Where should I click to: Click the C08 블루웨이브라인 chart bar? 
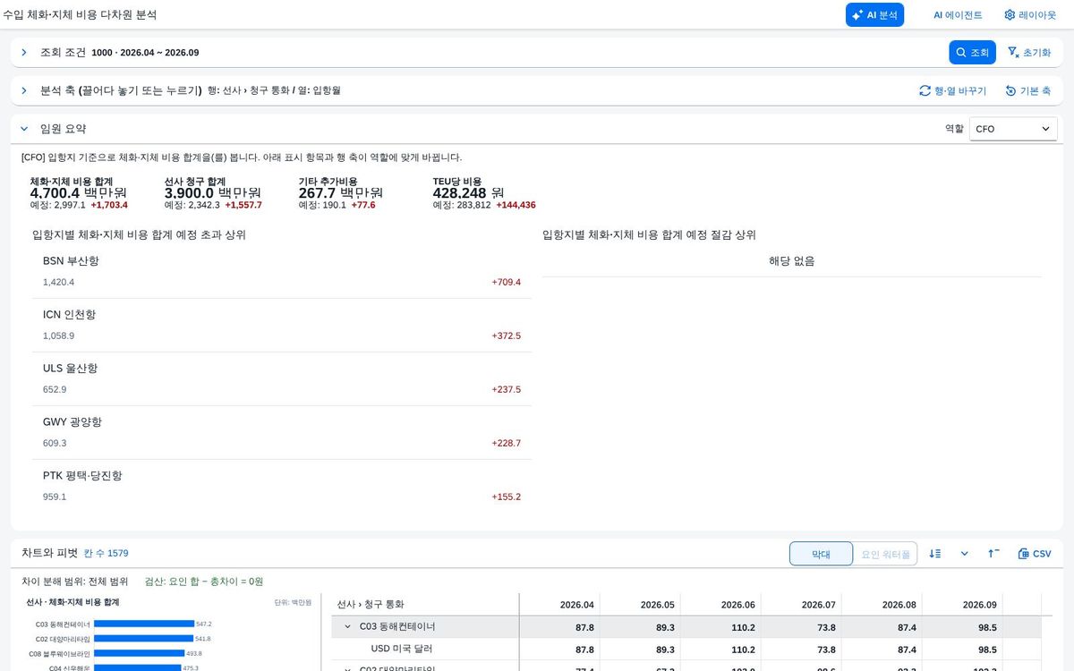pos(139,654)
